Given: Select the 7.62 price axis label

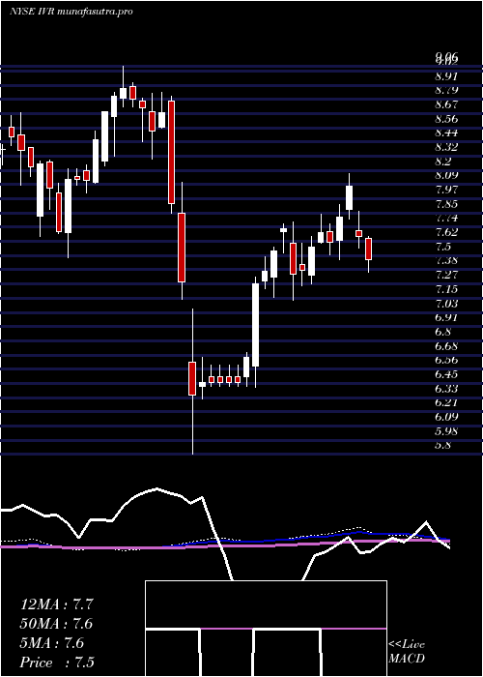Looking at the screenshot, I should [446, 232].
